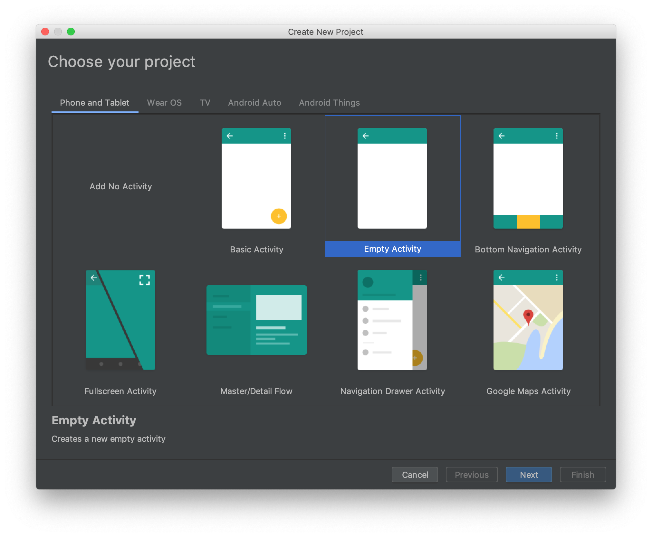
Task: Click the Cancel button
Action: (415, 475)
